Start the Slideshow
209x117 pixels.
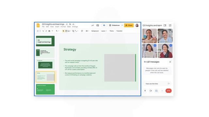[x=114, y=25]
